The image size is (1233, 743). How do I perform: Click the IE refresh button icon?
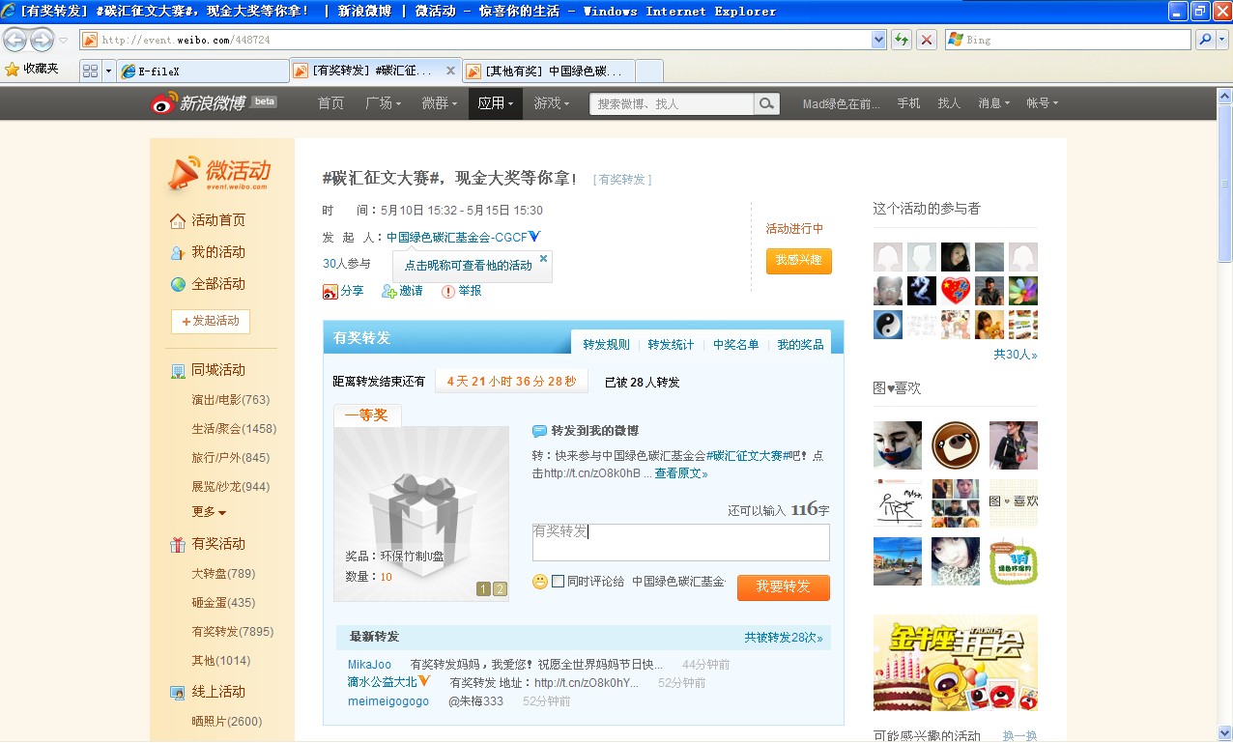tap(901, 40)
